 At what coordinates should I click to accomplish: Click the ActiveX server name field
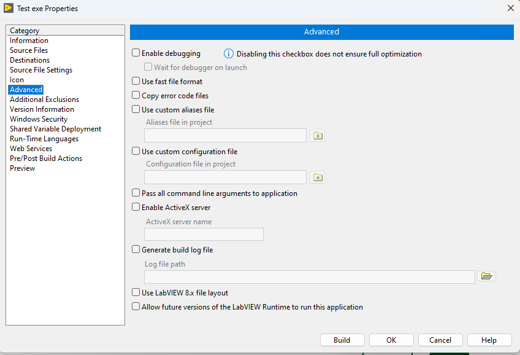204,234
